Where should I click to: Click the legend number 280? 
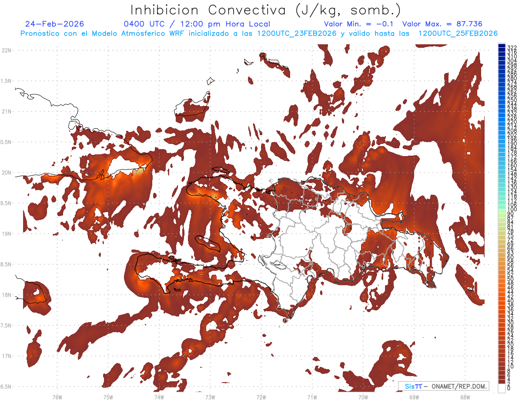pyautogui.click(x=512, y=78)
